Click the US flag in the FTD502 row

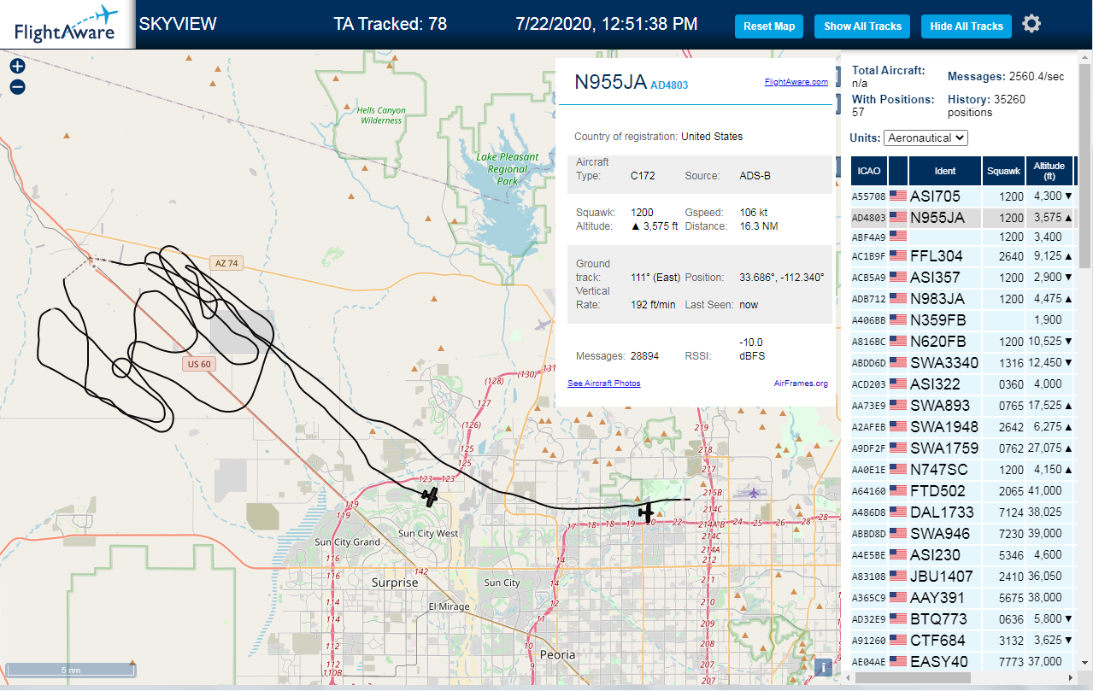(898, 490)
